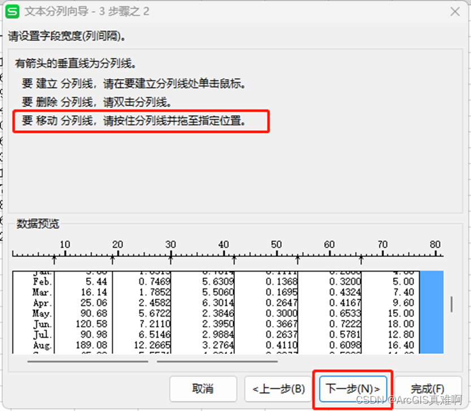
Task: Click the value 2.3846 in the preview
Action: [x=218, y=313]
